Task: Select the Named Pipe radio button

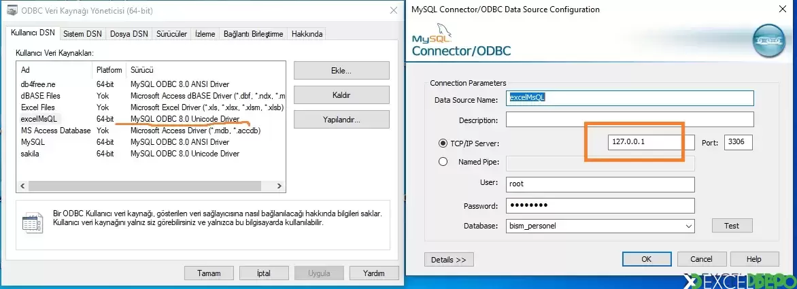Action: [443, 162]
